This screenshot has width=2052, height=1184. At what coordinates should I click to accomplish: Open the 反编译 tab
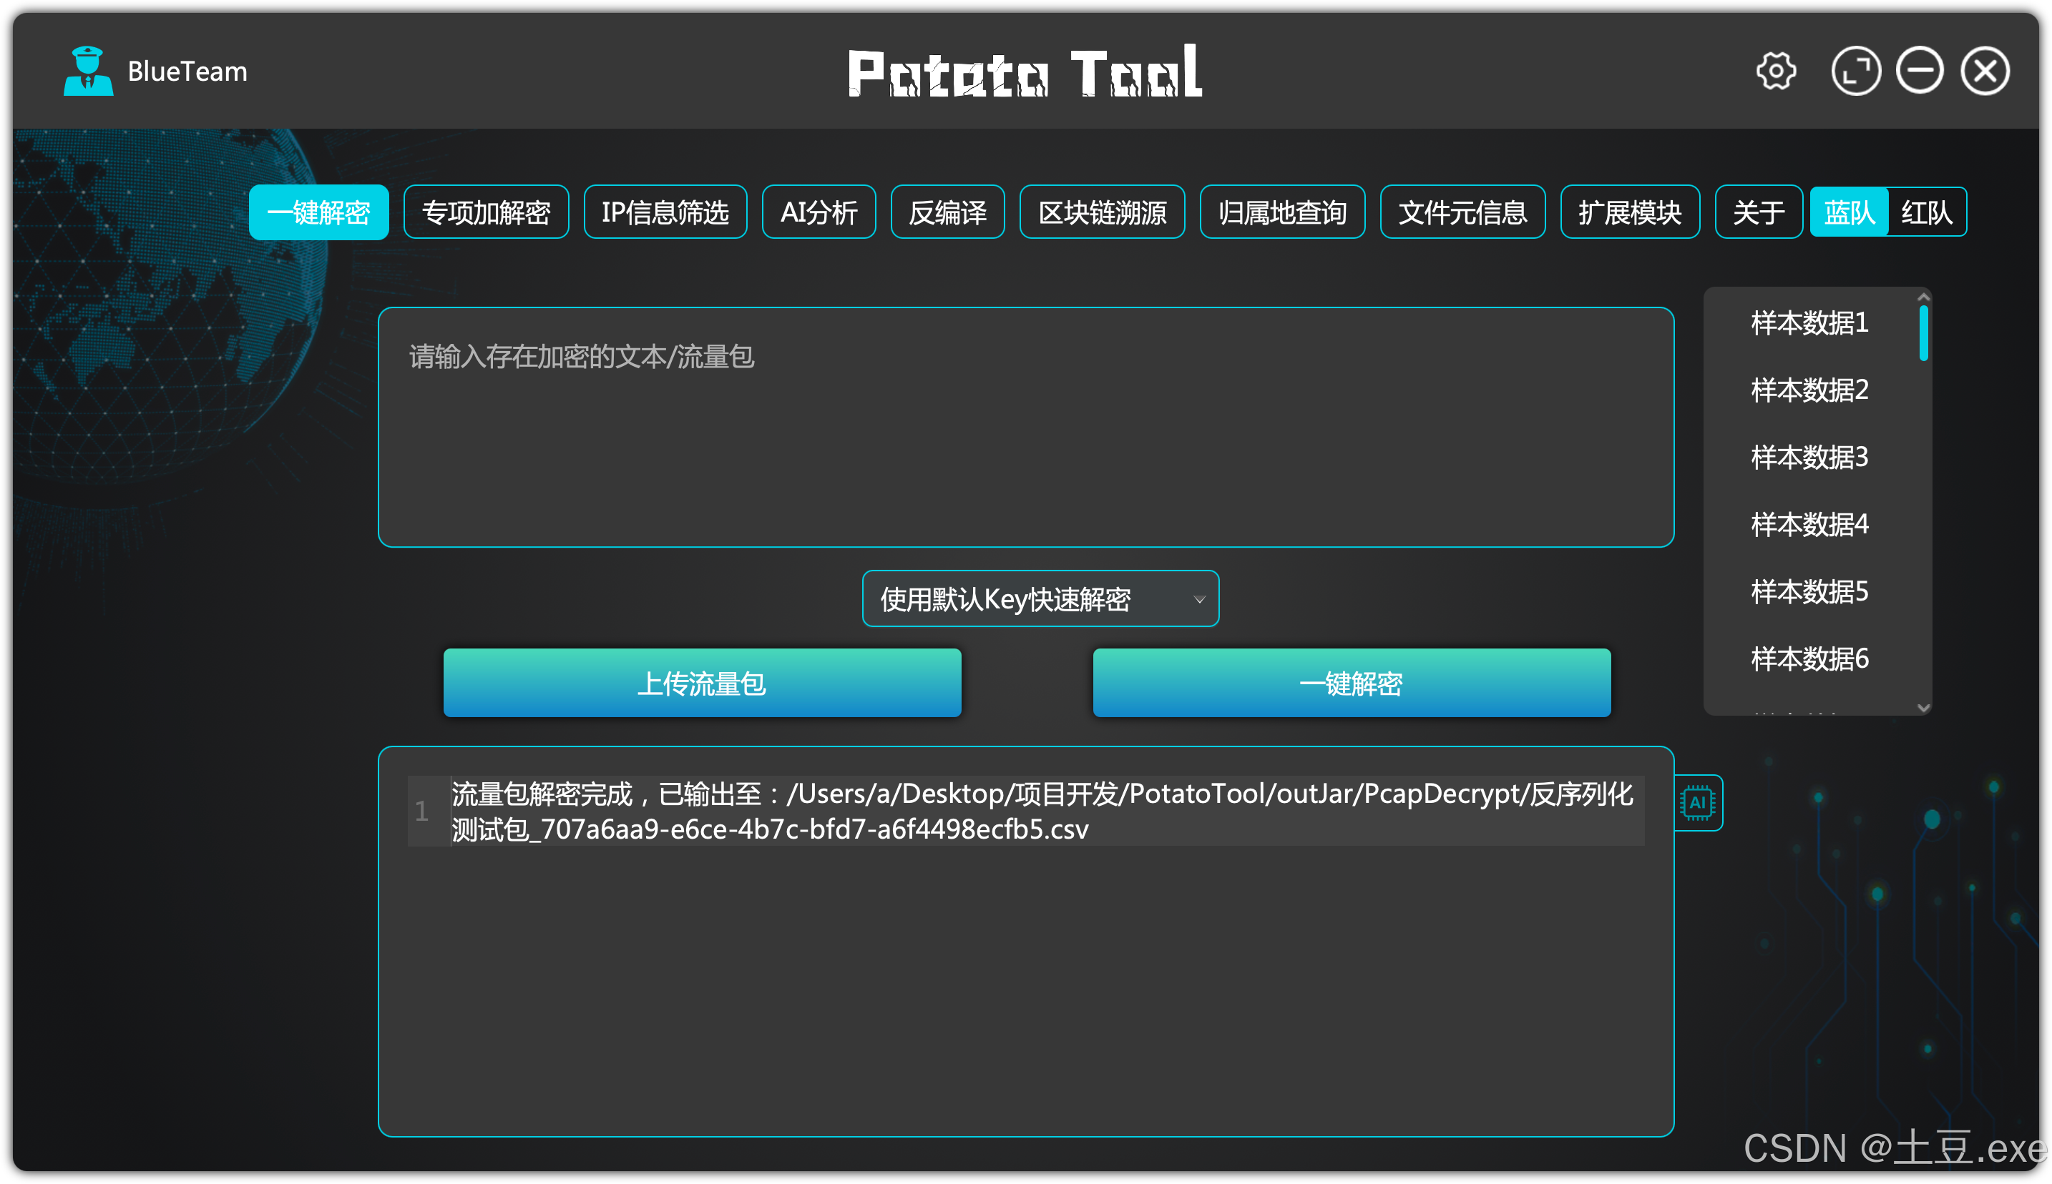pyautogui.click(x=947, y=213)
